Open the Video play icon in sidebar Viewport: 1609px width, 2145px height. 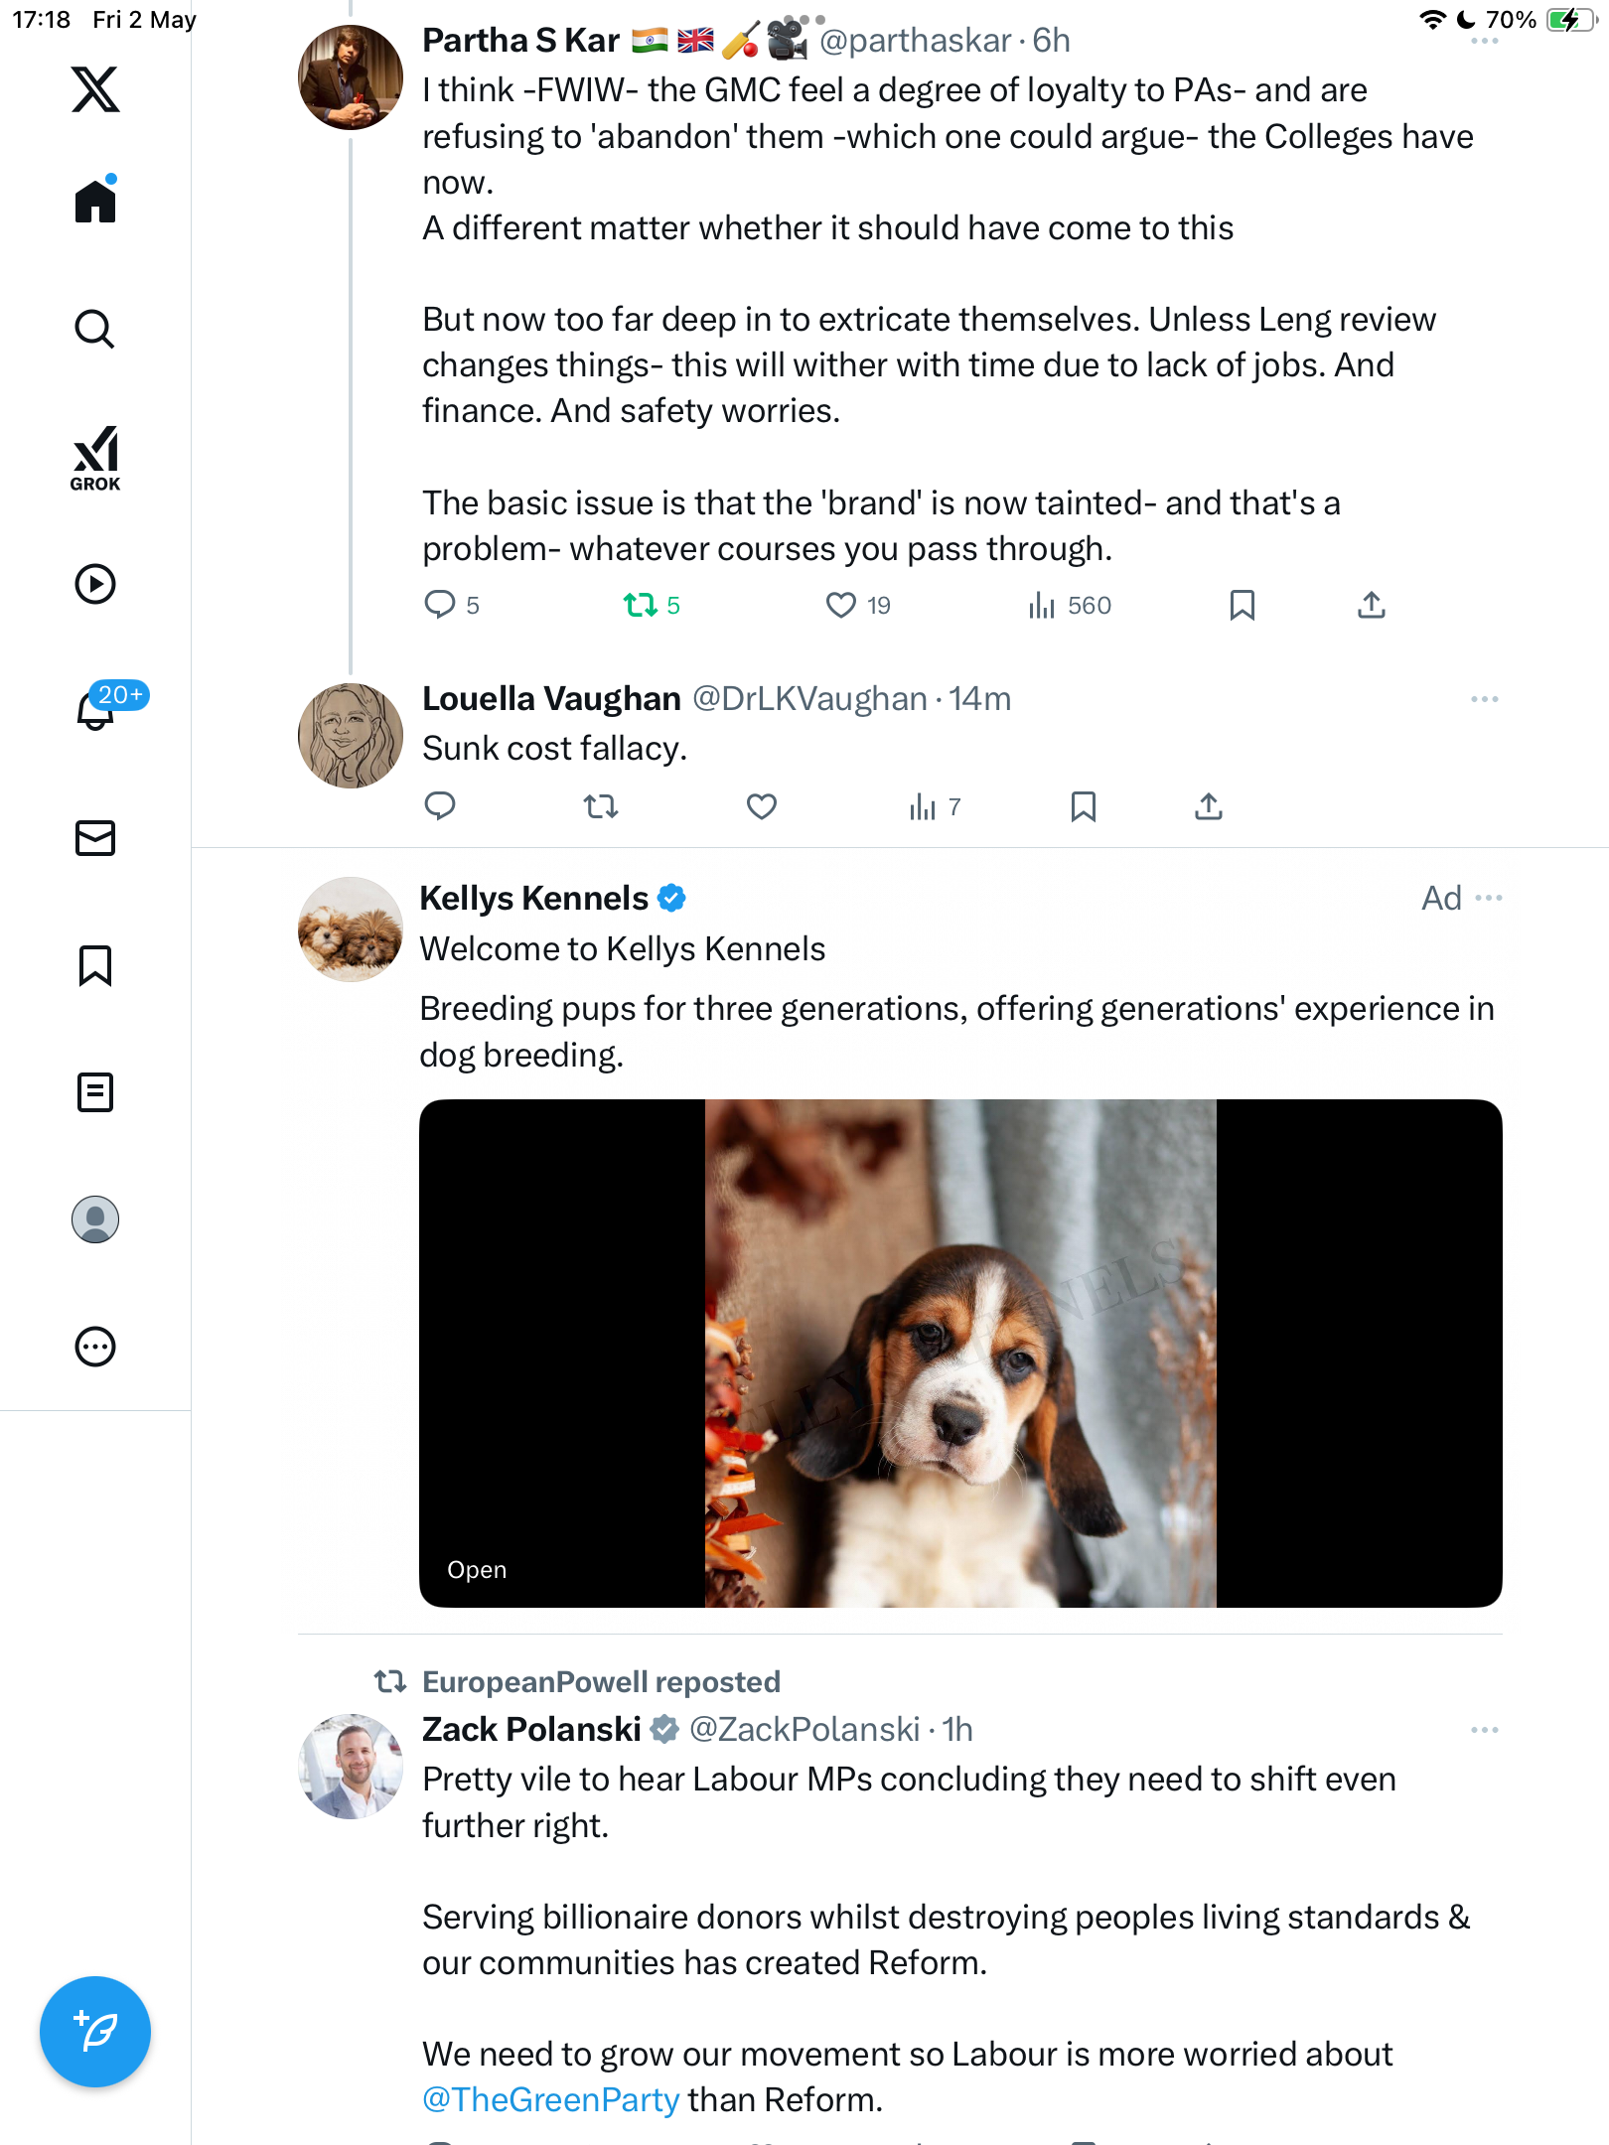pos(95,584)
